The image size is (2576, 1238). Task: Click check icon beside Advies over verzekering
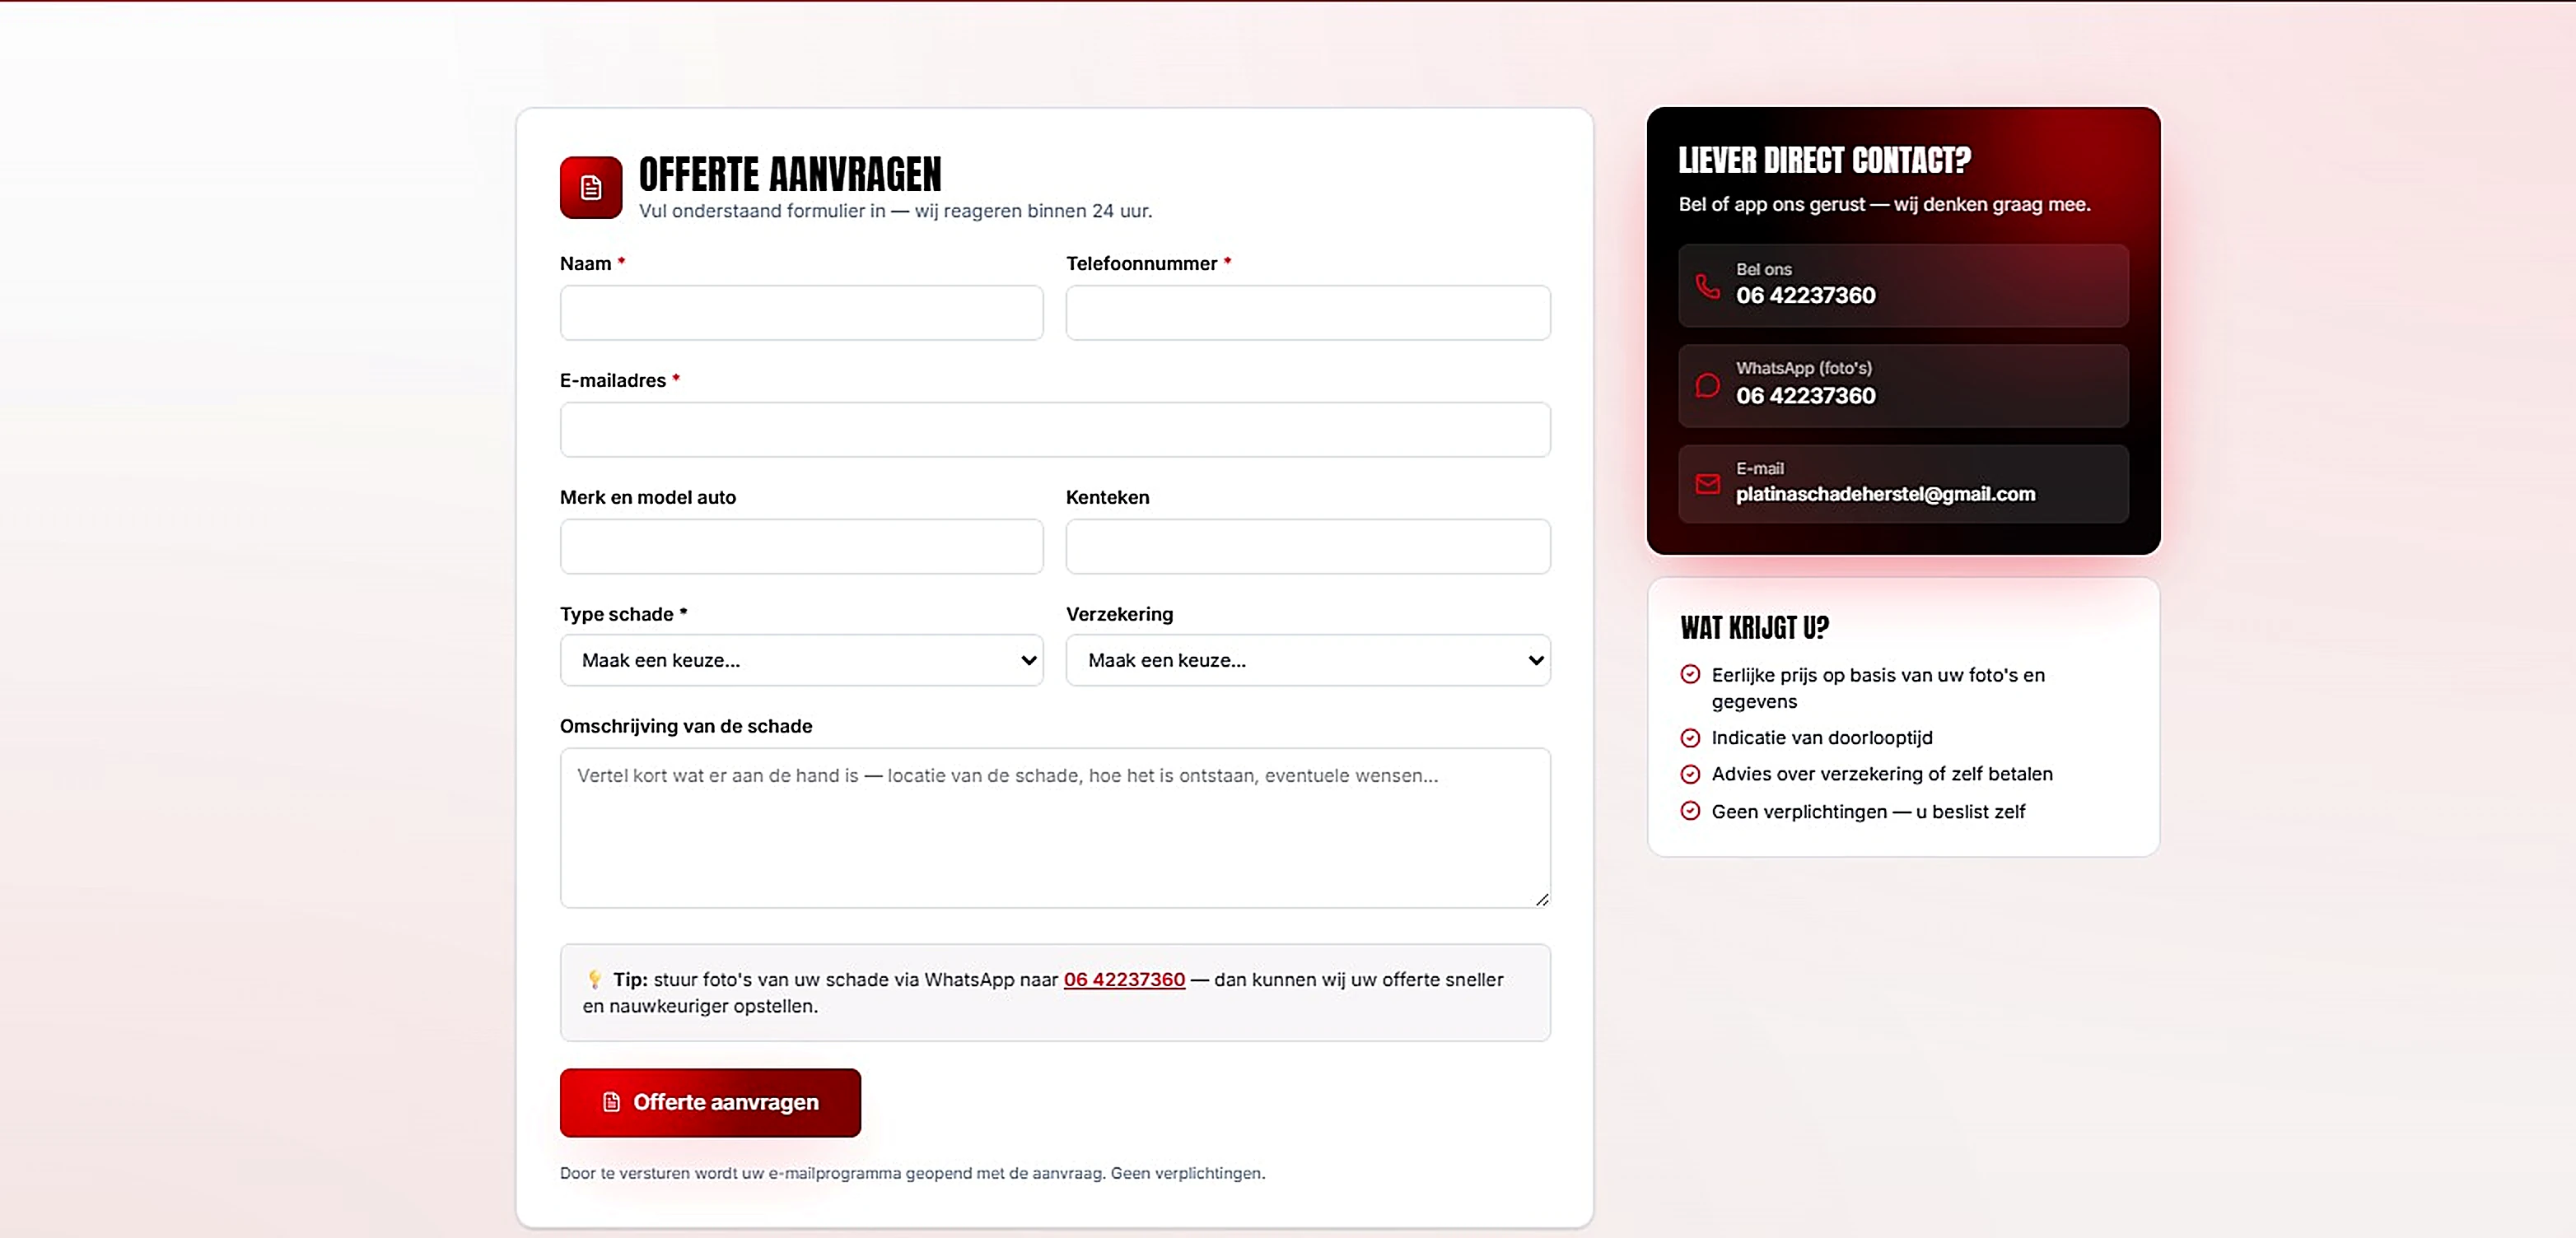click(x=1690, y=774)
